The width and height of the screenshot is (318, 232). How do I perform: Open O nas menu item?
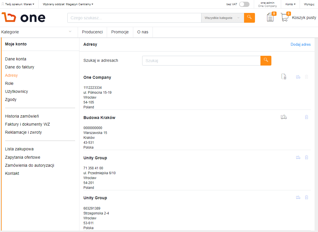[143, 32]
